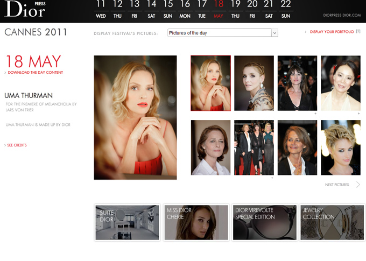
Task: Open Dior Virevolte Special Edition banner
Action: coord(264,222)
